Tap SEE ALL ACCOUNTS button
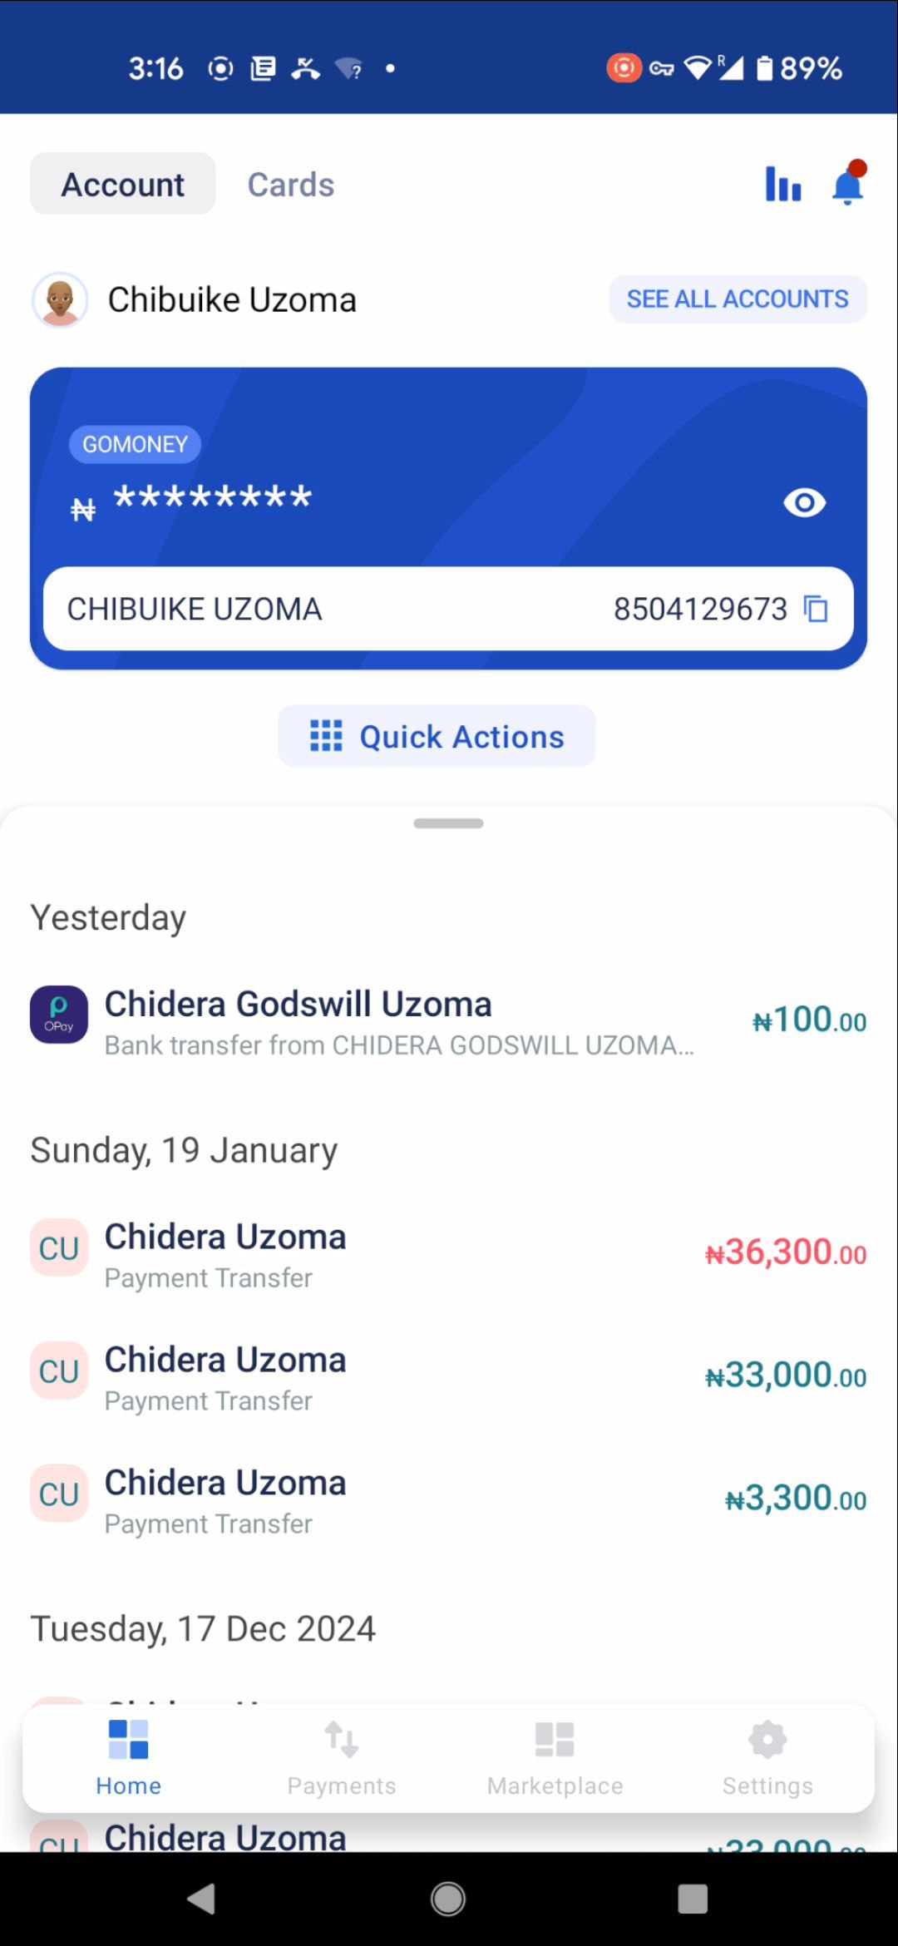Screen dimensions: 898x1946 [738, 299]
